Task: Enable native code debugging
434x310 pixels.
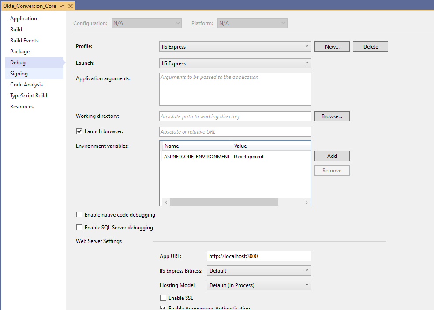Action: pyautogui.click(x=79, y=215)
